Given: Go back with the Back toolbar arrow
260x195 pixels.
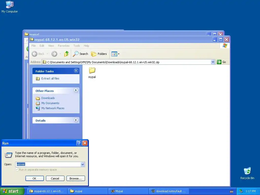Looking at the screenshot, I should pyautogui.click(x=35, y=54).
